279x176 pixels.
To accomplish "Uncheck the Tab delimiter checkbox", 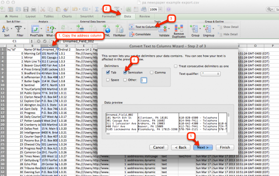I will pyautogui.click(x=108, y=72).
